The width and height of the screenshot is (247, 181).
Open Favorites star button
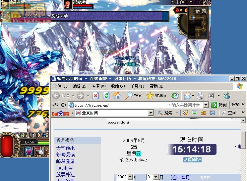pos(156,96)
